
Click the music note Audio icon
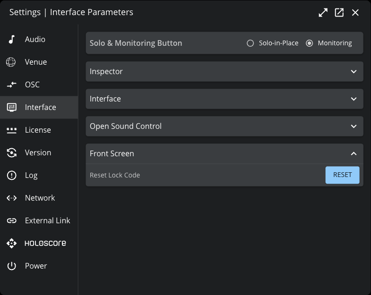pos(11,39)
